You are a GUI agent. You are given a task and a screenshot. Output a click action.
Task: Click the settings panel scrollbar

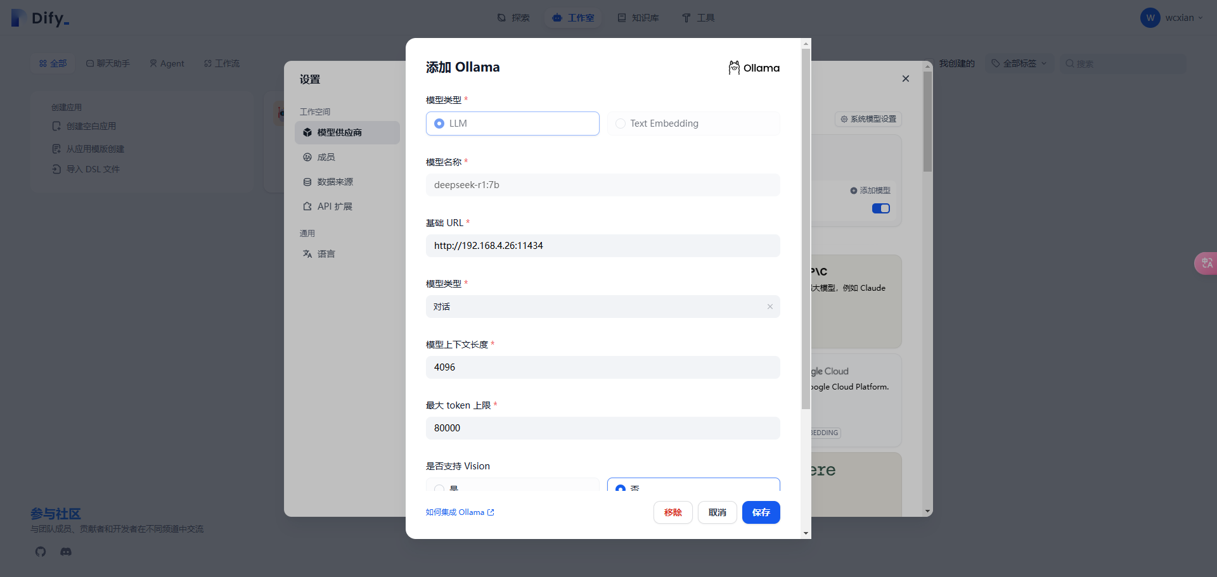tap(928, 122)
